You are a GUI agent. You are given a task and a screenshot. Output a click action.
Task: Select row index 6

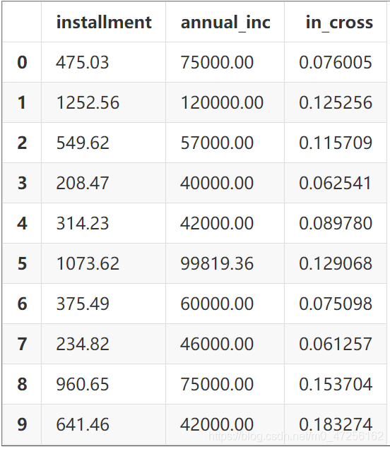[x=23, y=304]
